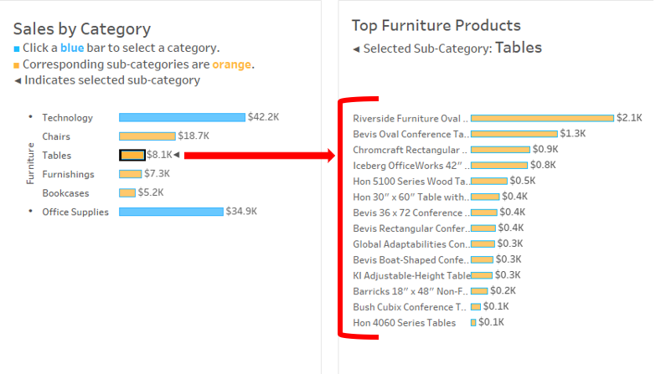661x374 pixels.
Task: Click the orange Chairs sub-category bar
Action: click(147, 136)
